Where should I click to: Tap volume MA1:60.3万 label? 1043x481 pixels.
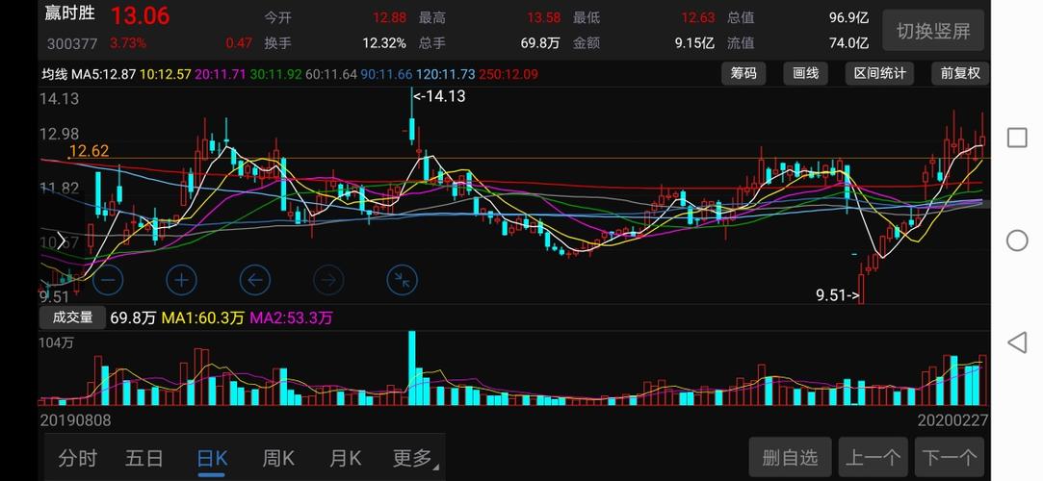point(203,318)
